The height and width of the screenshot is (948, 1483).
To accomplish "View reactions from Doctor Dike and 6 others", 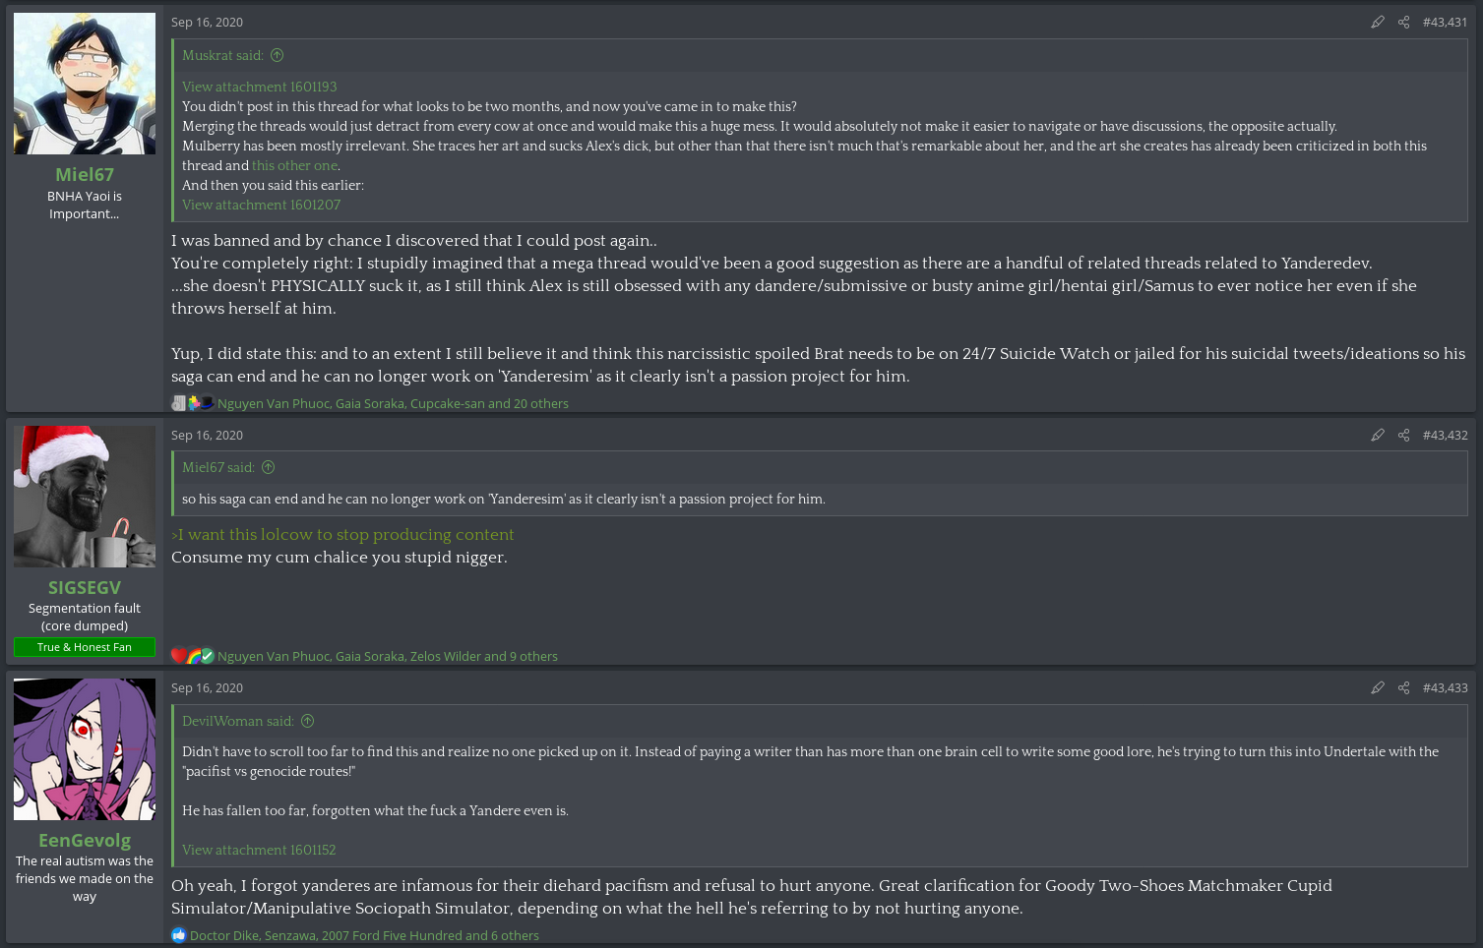I will click(x=364, y=935).
